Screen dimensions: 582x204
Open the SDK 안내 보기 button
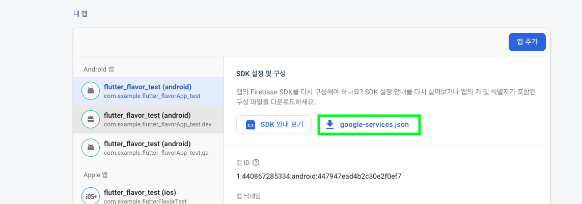click(274, 125)
